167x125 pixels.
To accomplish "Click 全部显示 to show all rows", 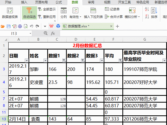I will [47, 9].
